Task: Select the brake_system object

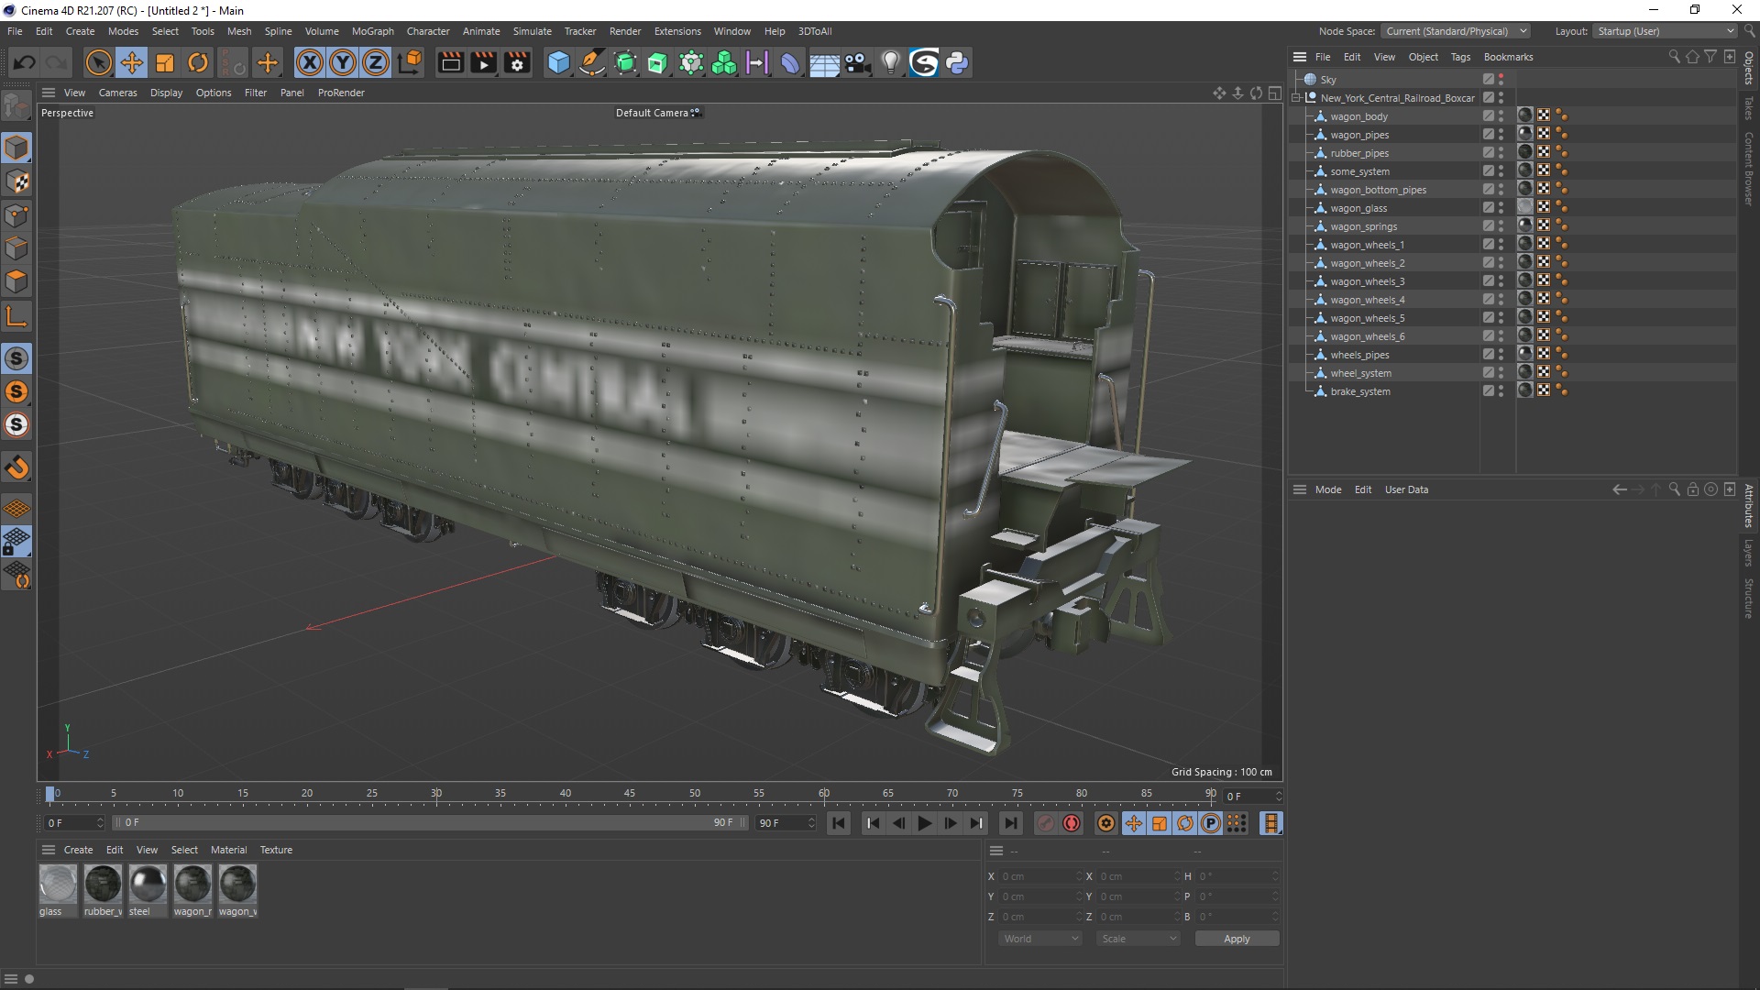Action: point(1360,391)
